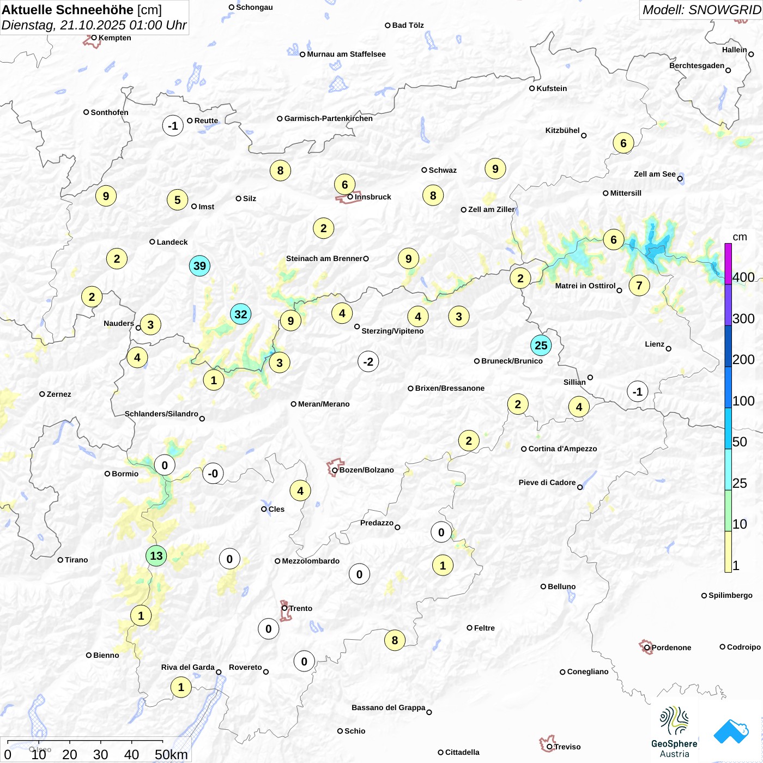763x763 pixels.
Task: Click the 9 marker north of Zell am Ziller
Action: click(x=495, y=168)
